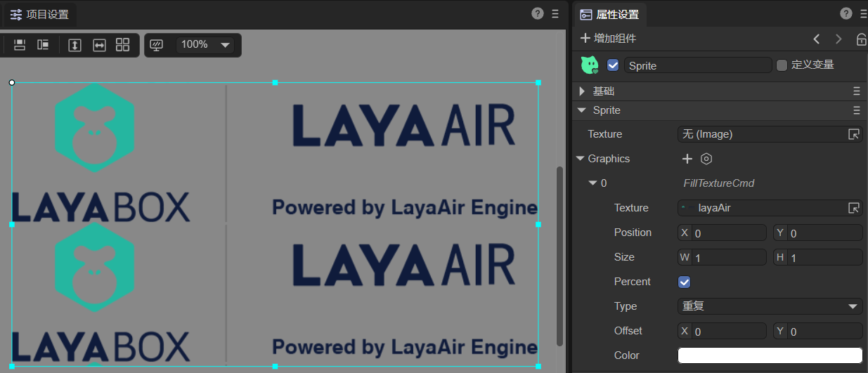The height and width of the screenshot is (373, 868).
Task: Click the Position Y value field
Action: pyautogui.click(x=826, y=233)
